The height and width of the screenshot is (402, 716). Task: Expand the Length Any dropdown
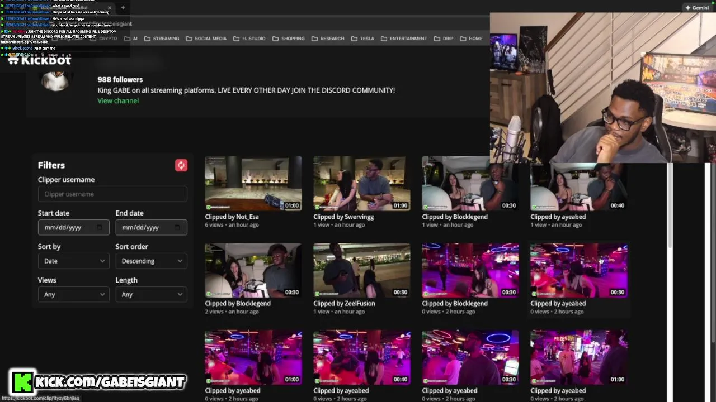tap(151, 294)
